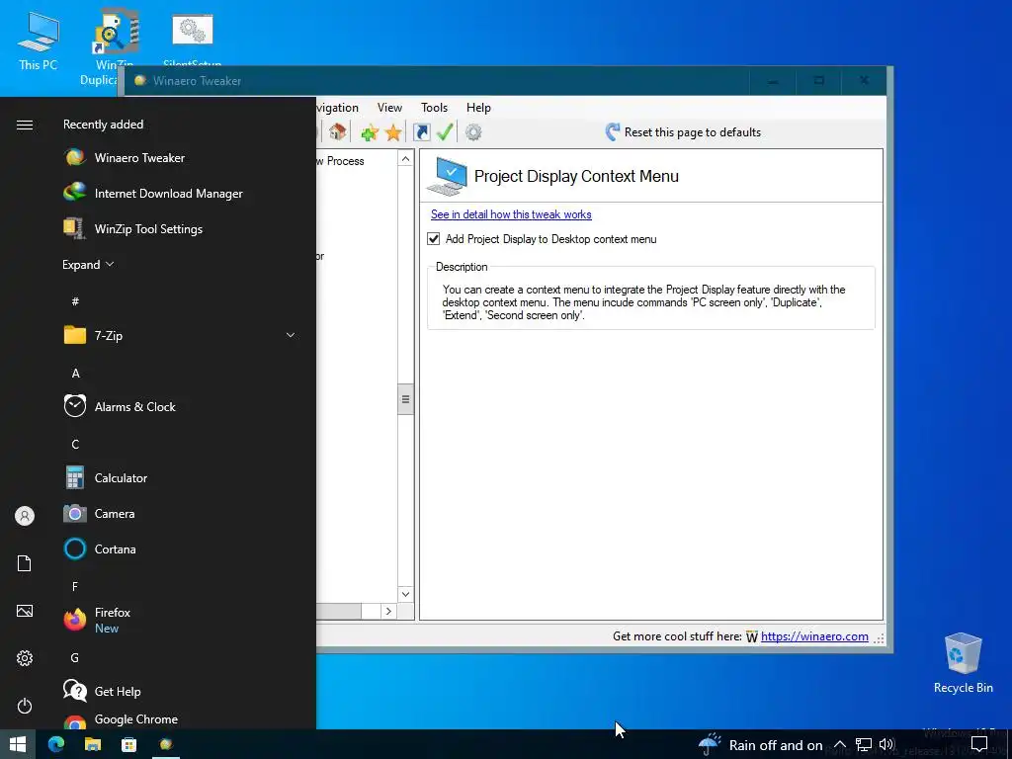
Task: Click the Start menu hamburger icon
Action: [25, 125]
